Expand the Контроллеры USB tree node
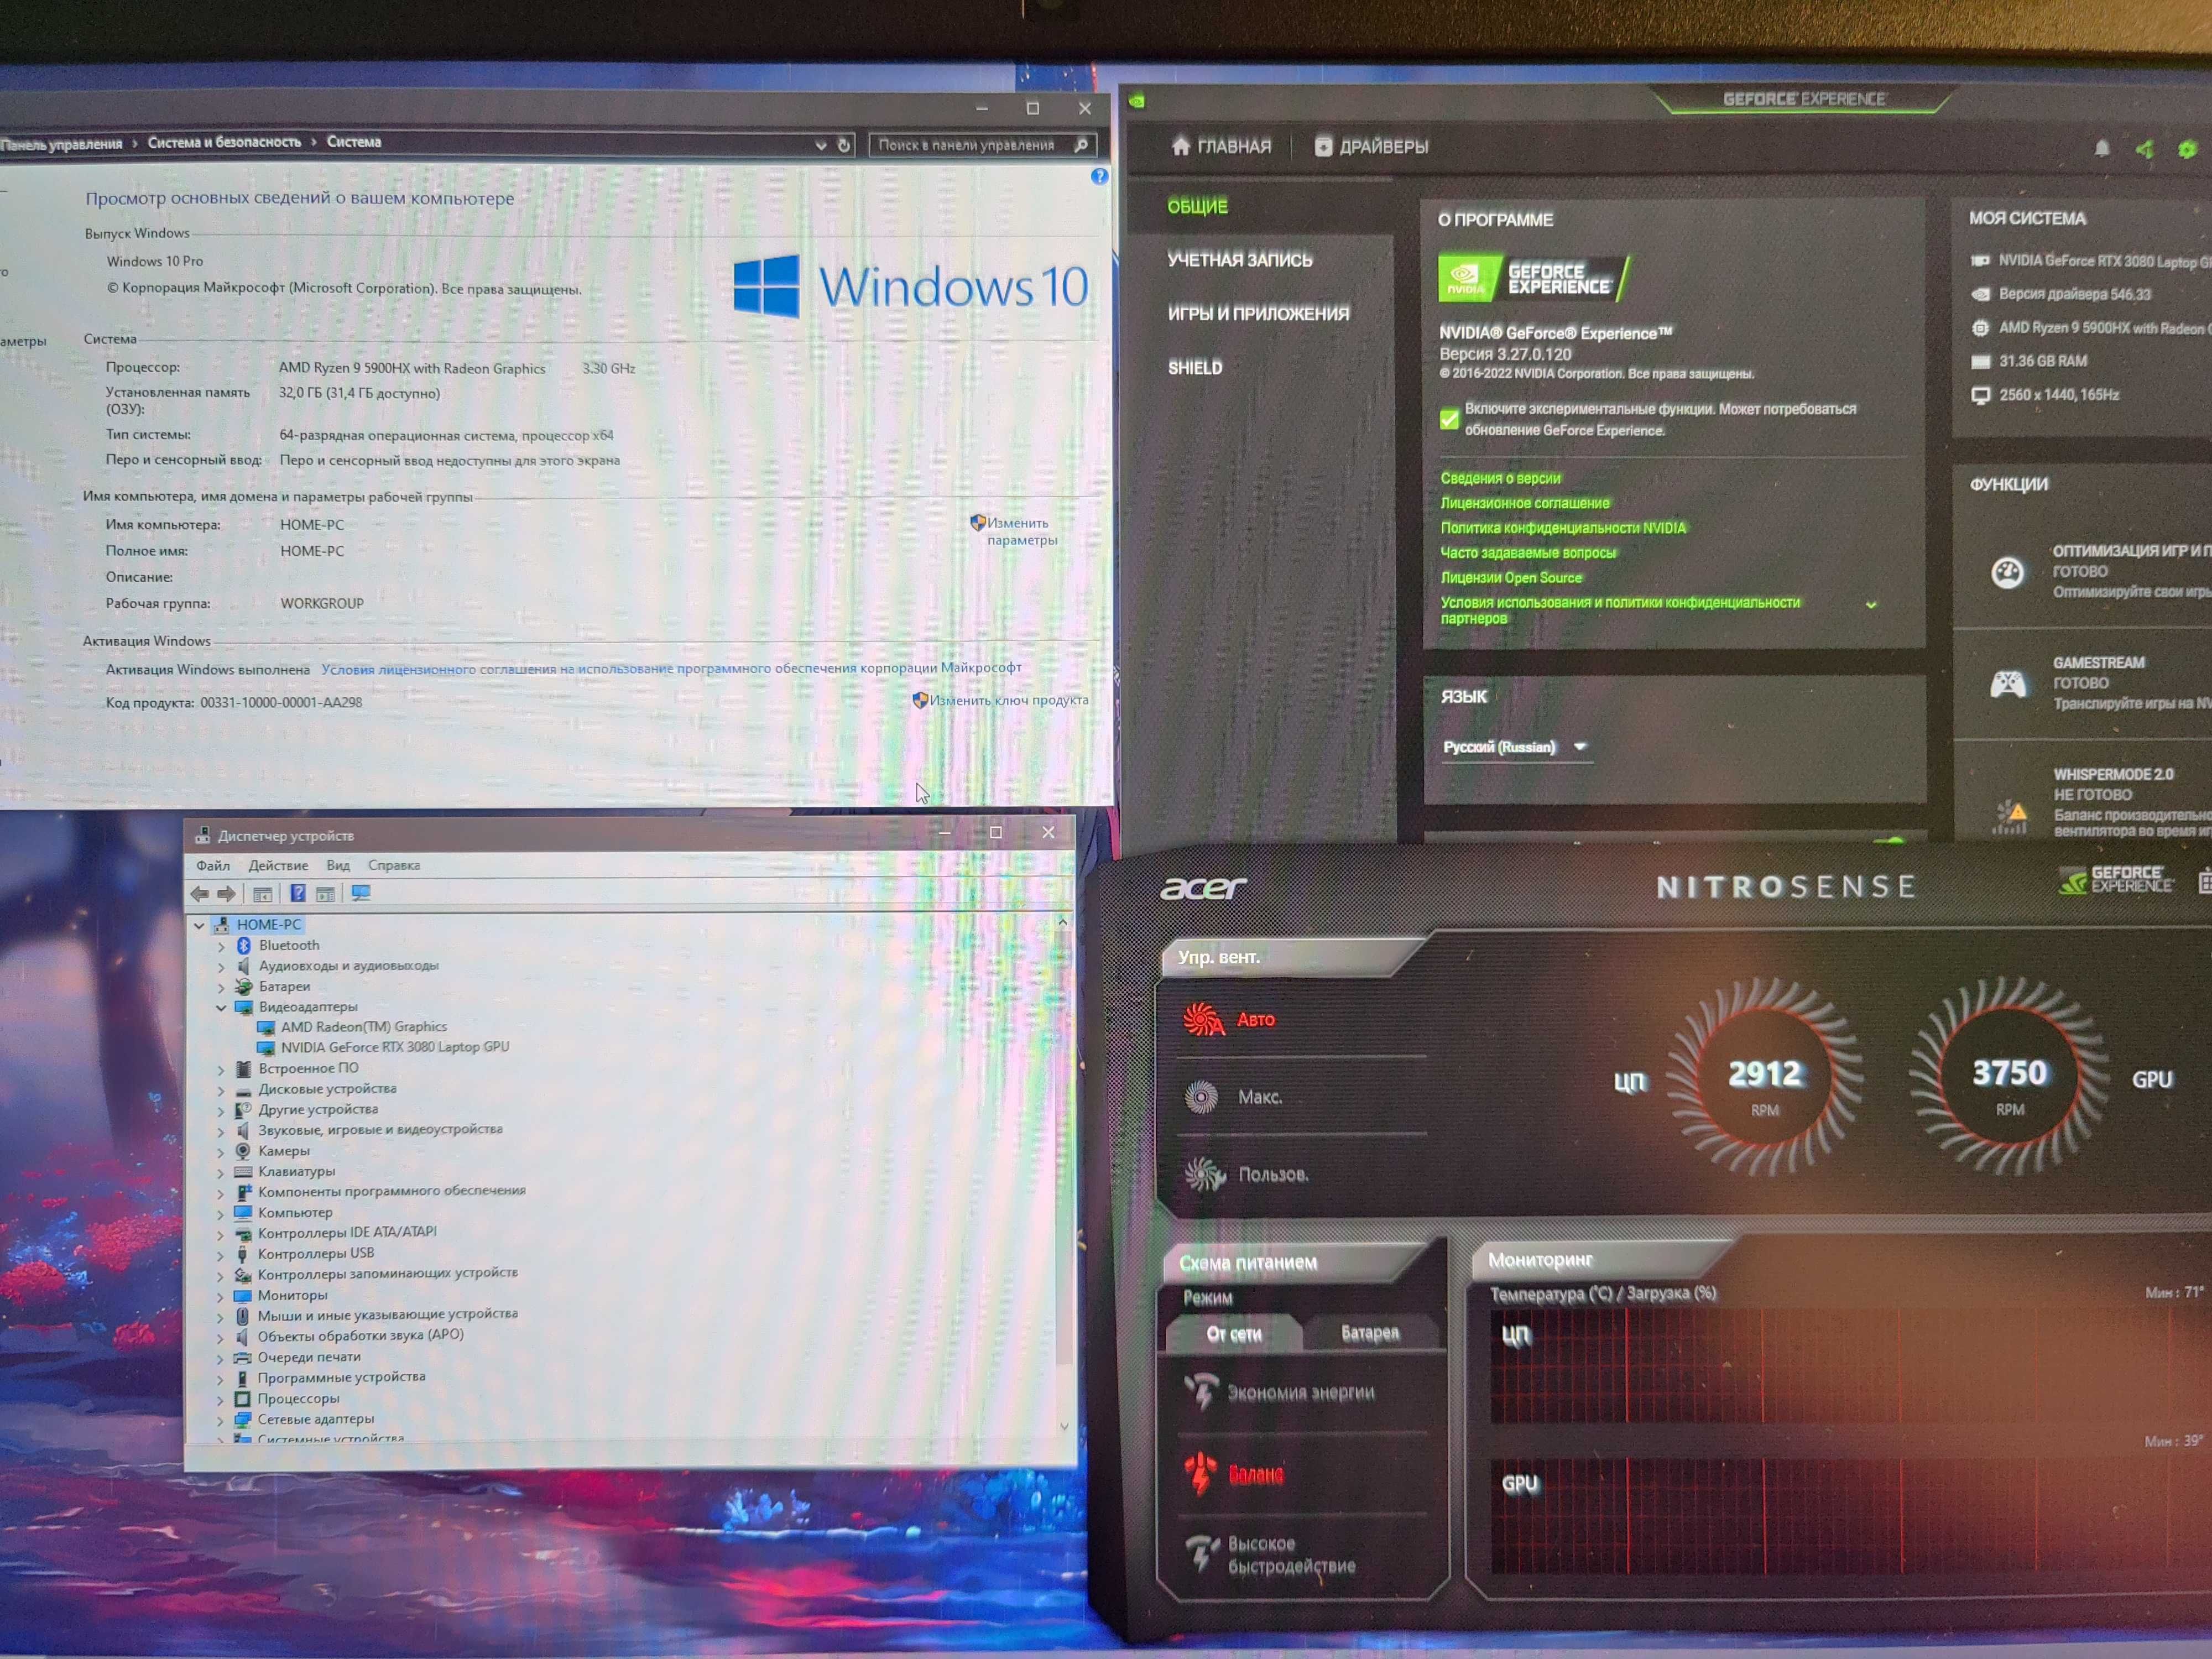 point(221,1255)
